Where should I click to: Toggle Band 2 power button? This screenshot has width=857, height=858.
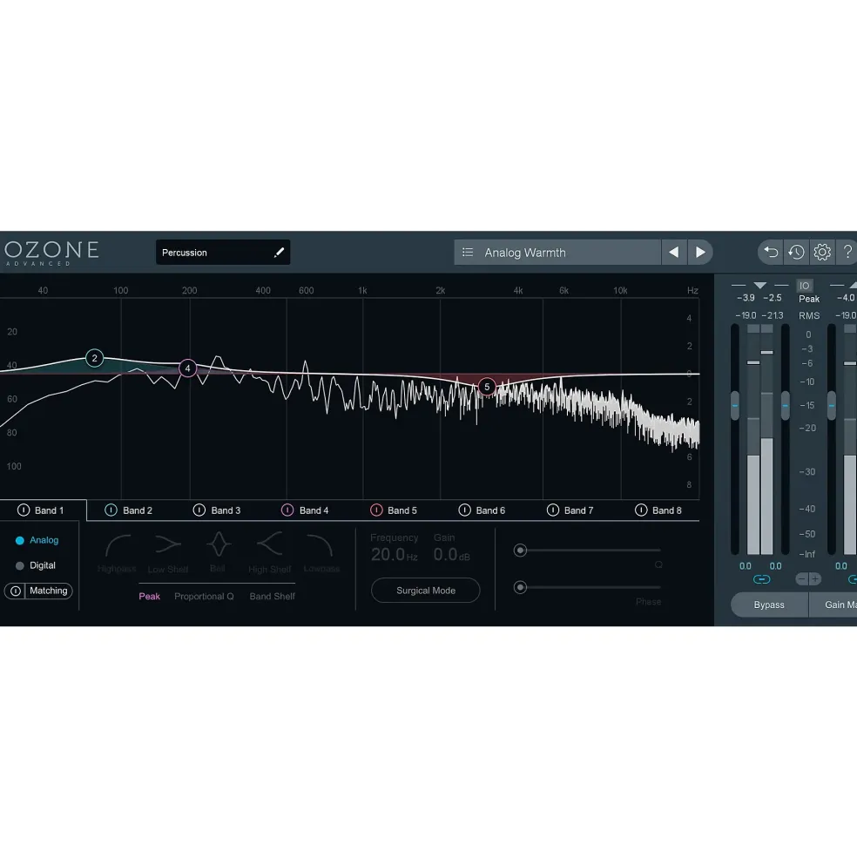point(111,510)
